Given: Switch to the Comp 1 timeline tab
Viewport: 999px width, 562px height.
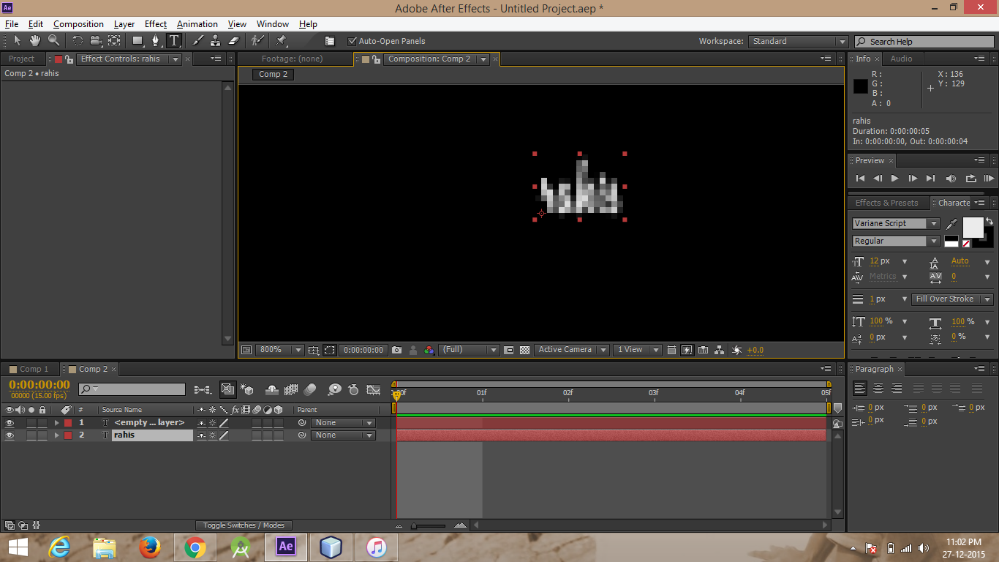Looking at the screenshot, I should coord(34,370).
